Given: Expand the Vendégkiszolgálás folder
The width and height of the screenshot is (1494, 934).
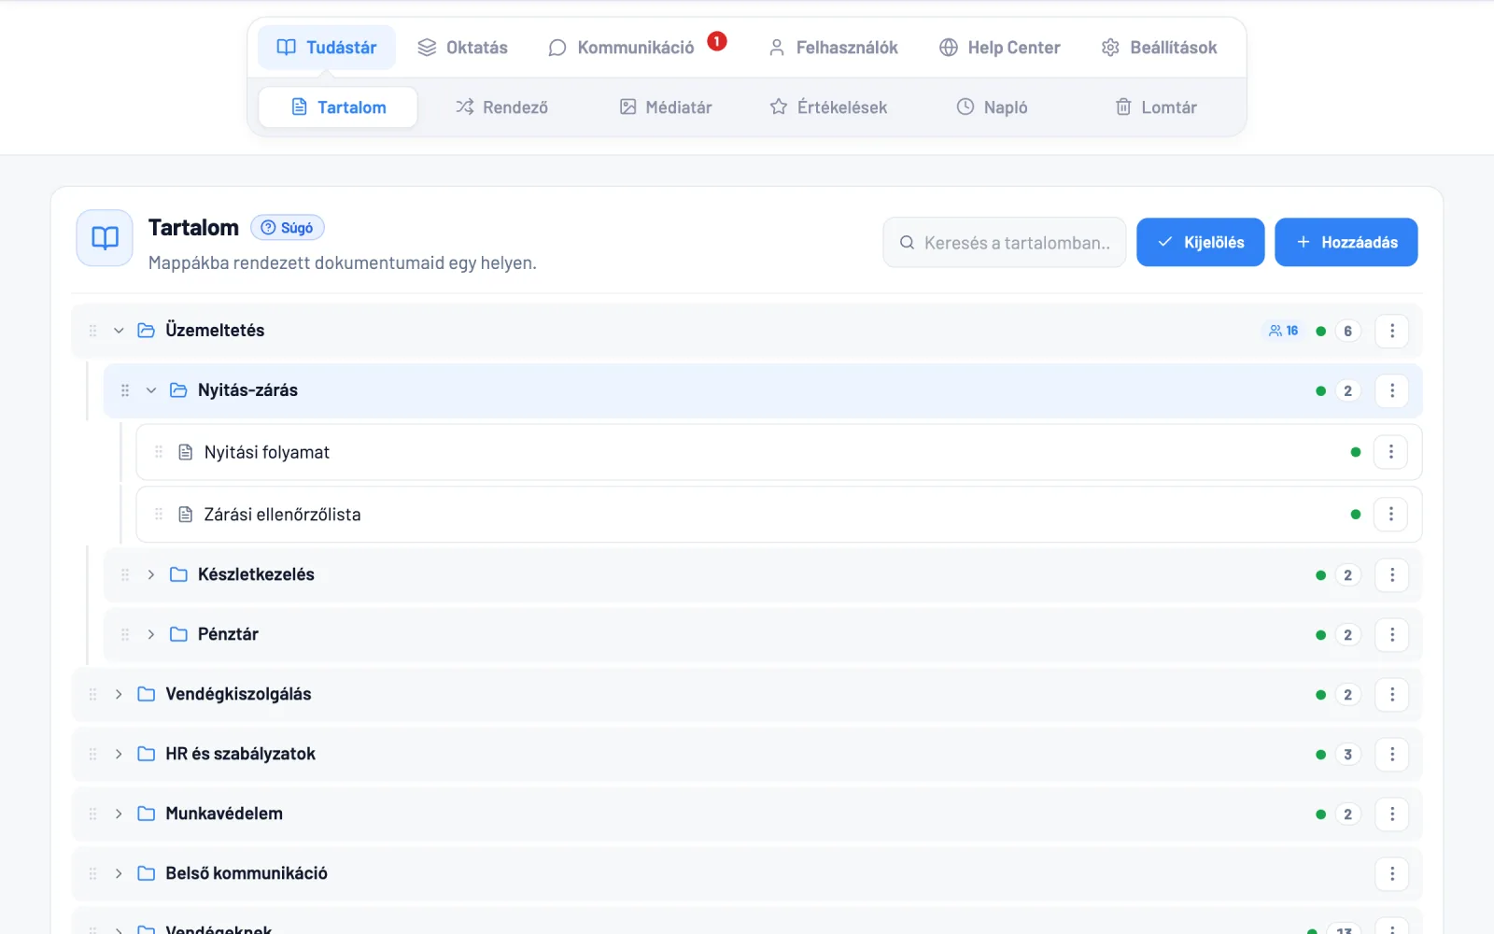Looking at the screenshot, I should tap(119, 694).
